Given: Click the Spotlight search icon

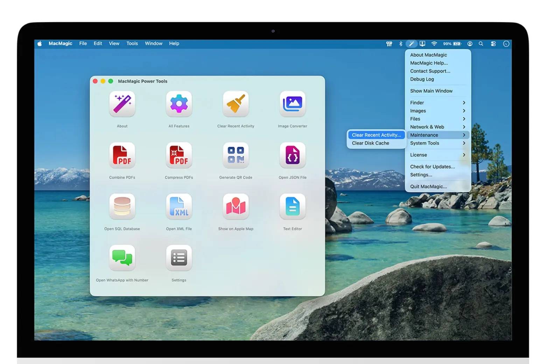Looking at the screenshot, I should (481, 43).
